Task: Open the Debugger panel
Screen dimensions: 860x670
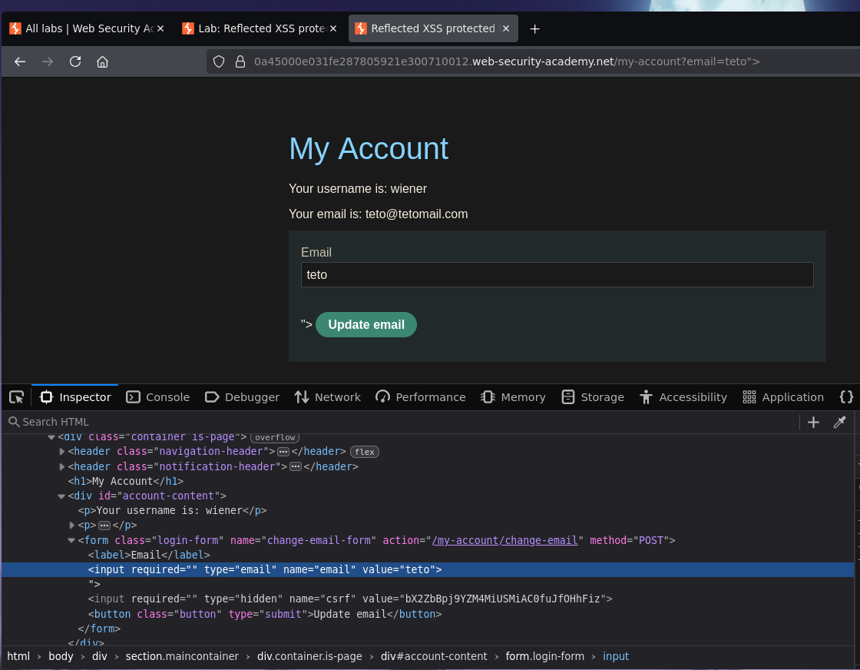Action: coord(242,396)
